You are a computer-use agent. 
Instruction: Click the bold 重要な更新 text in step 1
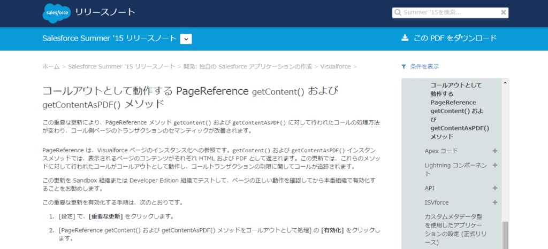click(x=106, y=216)
